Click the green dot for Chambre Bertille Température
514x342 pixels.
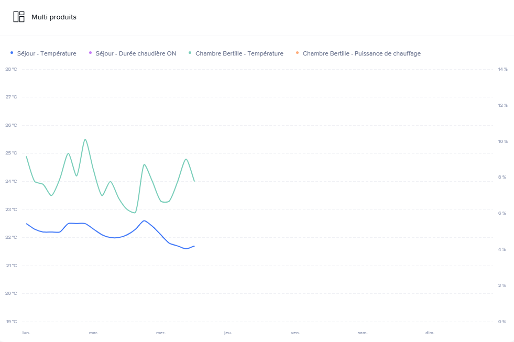(x=190, y=53)
